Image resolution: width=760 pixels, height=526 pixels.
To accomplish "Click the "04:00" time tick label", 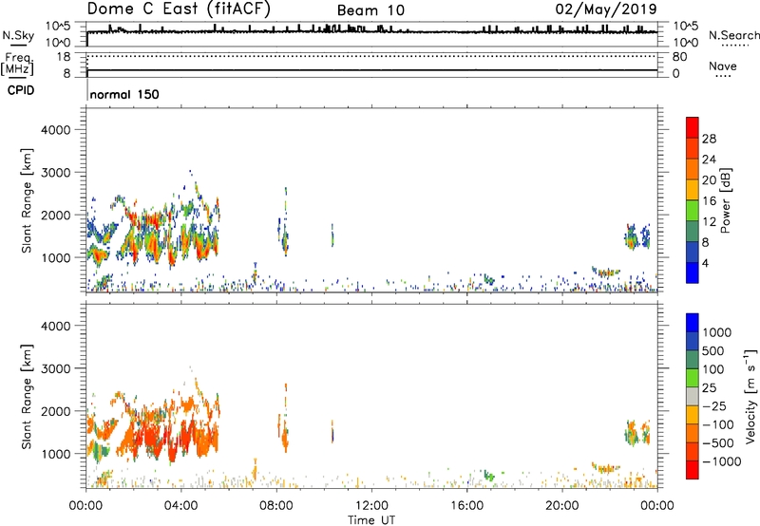I will pos(180,506).
